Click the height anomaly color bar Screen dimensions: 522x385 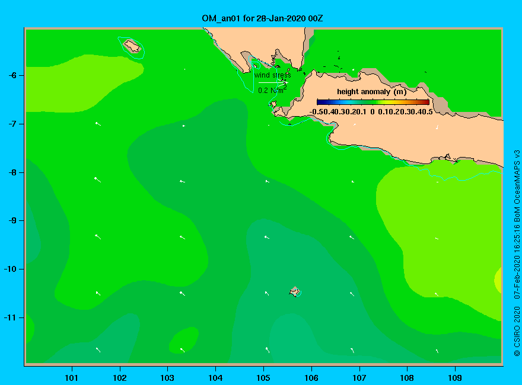coord(373,102)
